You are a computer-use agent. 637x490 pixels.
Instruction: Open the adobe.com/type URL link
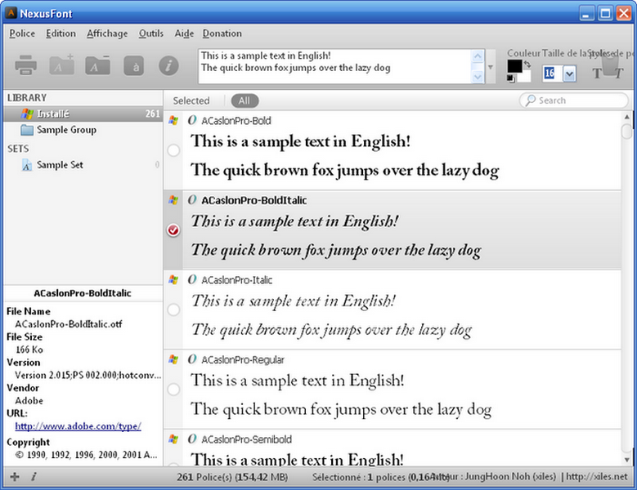[79, 425]
